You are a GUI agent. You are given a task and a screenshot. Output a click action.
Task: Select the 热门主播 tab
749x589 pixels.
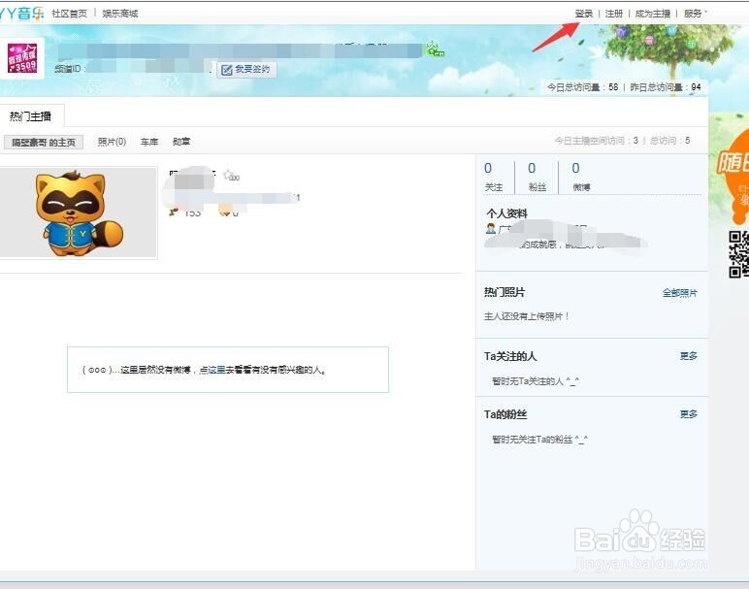31,116
